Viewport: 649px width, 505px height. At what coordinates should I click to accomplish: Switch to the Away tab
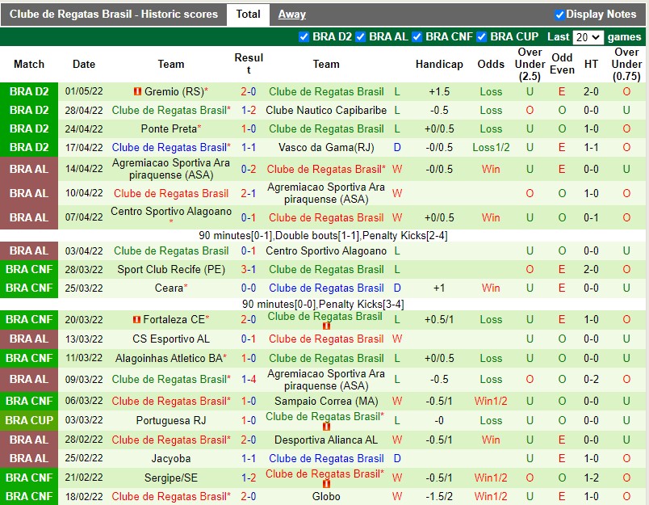tap(291, 14)
